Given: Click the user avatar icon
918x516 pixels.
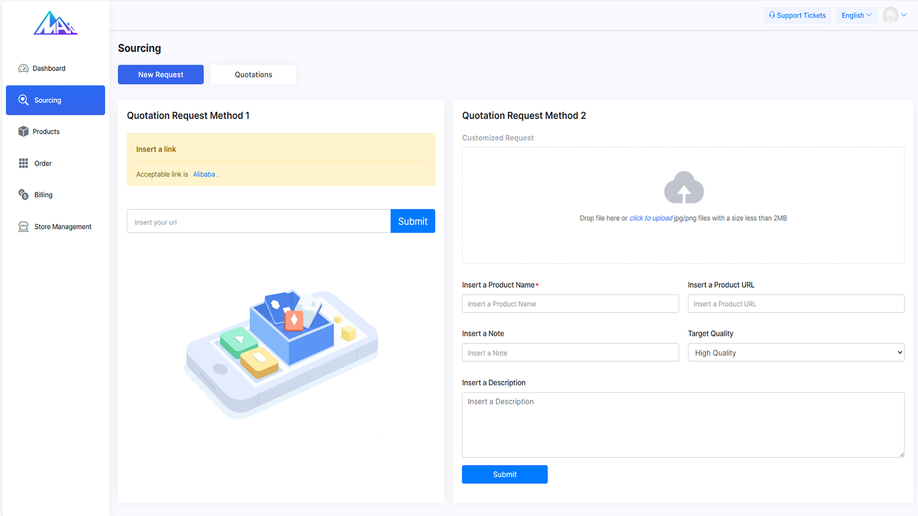Looking at the screenshot, I should click(890, 15).
